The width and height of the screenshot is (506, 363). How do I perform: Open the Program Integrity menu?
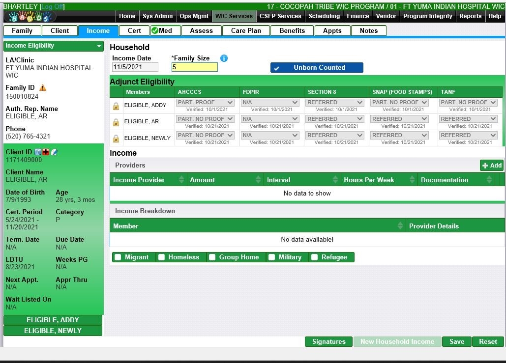pos(427,16)
